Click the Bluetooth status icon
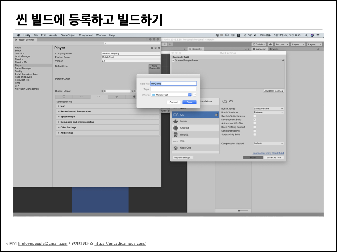The image size is (337, 252). pyautogui.click(x=245, y=35)
